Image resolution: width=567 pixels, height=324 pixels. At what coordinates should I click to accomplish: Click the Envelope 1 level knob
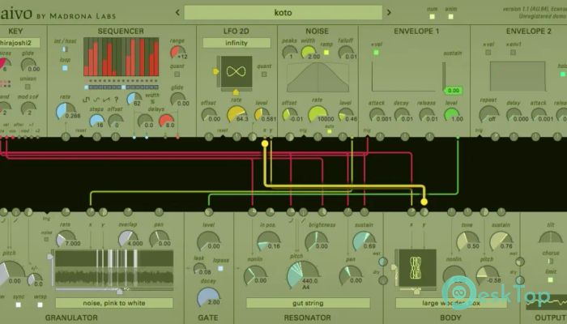(452, 115)
